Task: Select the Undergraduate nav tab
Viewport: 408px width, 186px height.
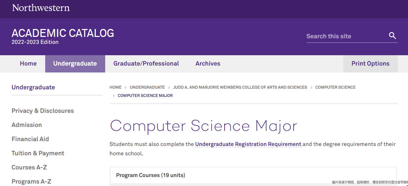Action: click(75, 63)
